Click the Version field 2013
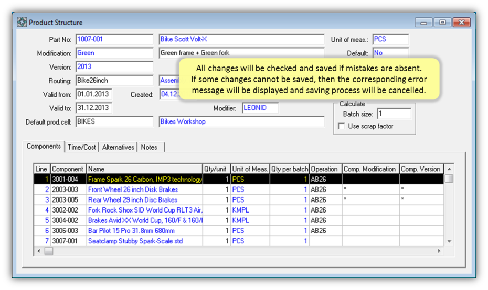The width and height of the screenshot is (488, 290). (x=114, y=67)
